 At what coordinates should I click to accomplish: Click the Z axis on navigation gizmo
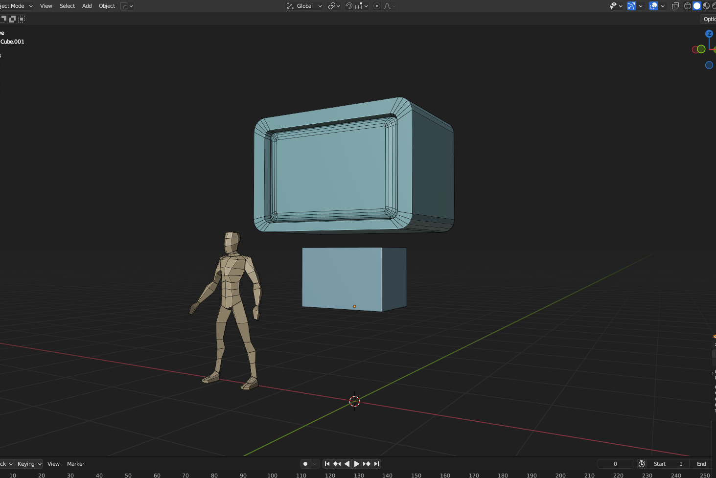point(709,34)
